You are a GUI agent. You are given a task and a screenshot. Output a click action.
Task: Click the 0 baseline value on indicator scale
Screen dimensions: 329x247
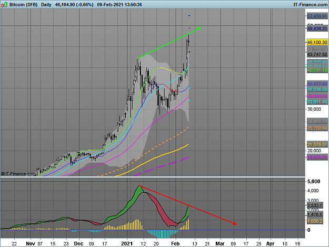(x=308, y=230)
